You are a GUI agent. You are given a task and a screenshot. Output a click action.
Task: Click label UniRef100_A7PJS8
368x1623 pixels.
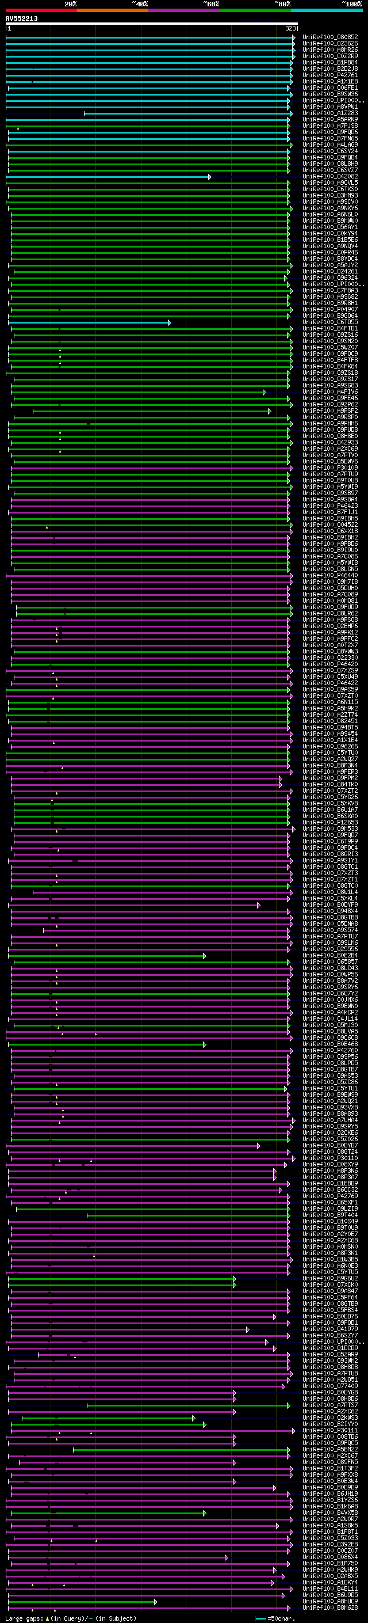[x=330, y=126]
